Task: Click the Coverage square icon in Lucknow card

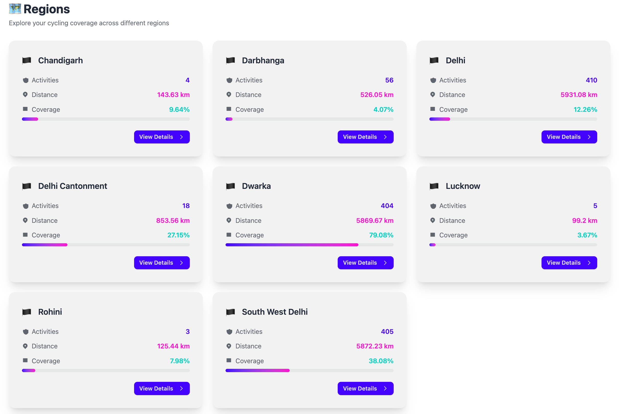Action: tap(433, 235)
